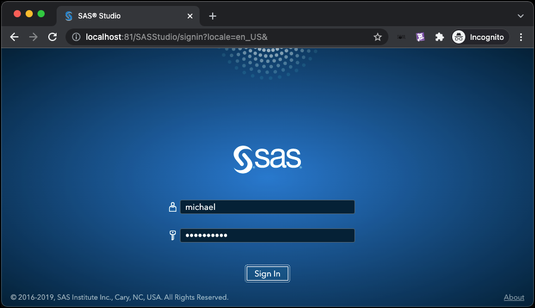
Task: Open a new browser tab
Action: pos(213,16)
